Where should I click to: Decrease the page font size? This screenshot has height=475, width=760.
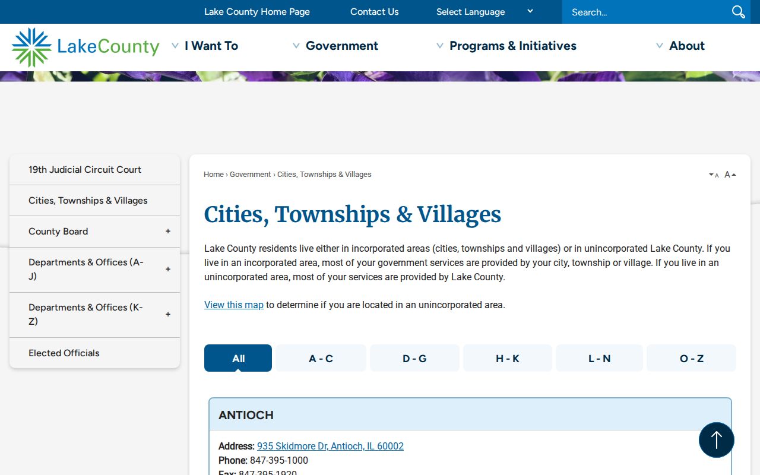[x=714, y=175]
